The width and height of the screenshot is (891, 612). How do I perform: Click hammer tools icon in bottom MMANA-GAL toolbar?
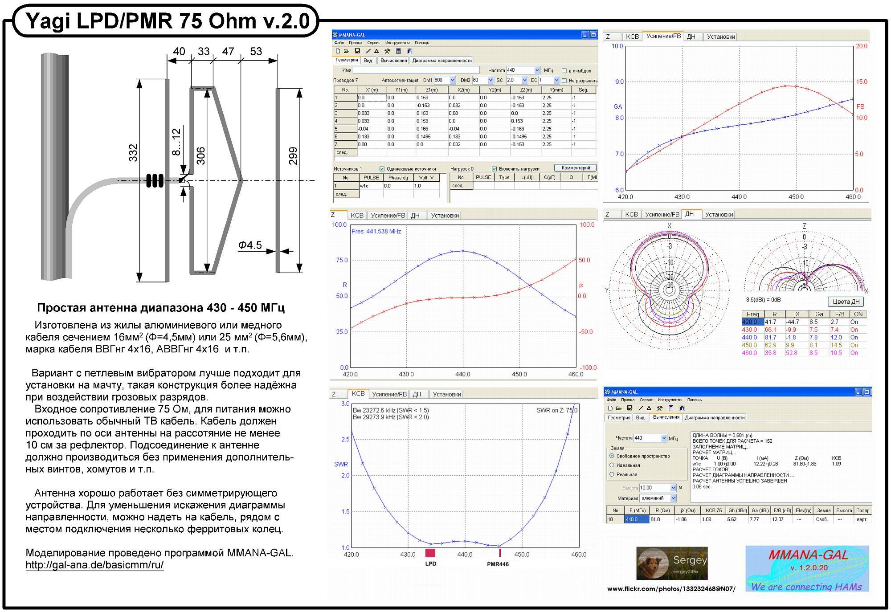point(660,408)
